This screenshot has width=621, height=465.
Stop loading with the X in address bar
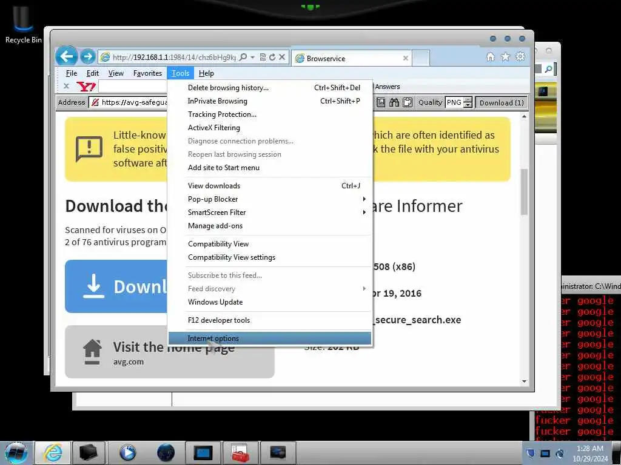pyautogui.click(x=281, y=58)
